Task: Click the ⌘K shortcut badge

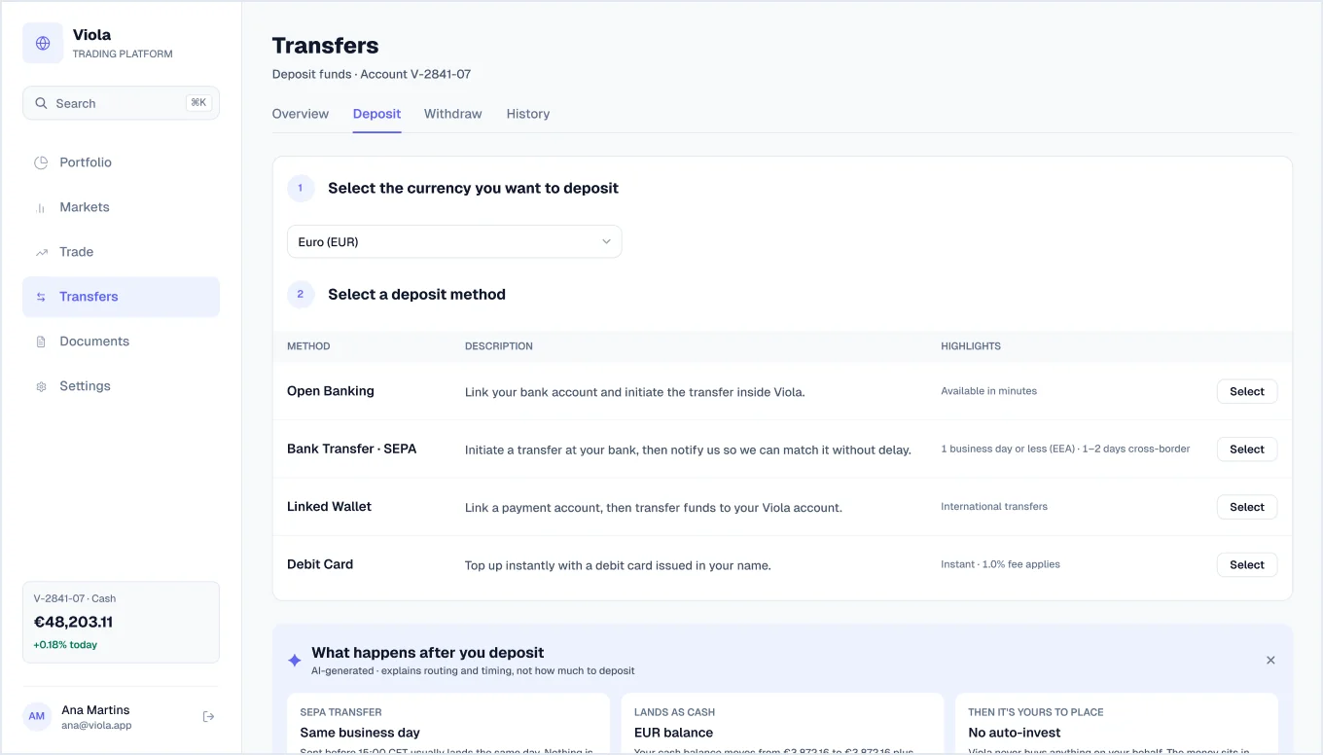Action: tap(198, 103)
